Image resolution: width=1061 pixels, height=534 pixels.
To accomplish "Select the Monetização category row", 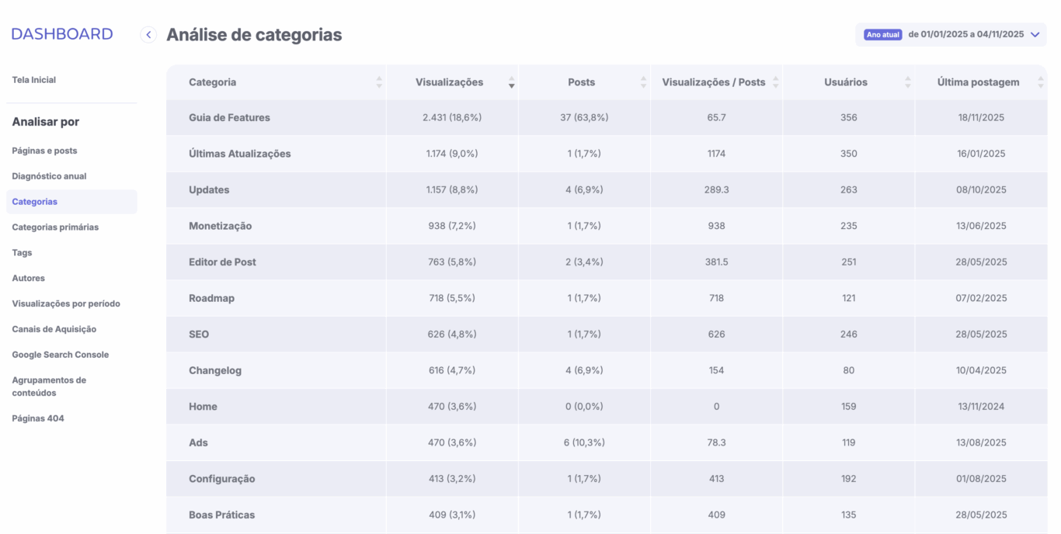I will (220, 226).
